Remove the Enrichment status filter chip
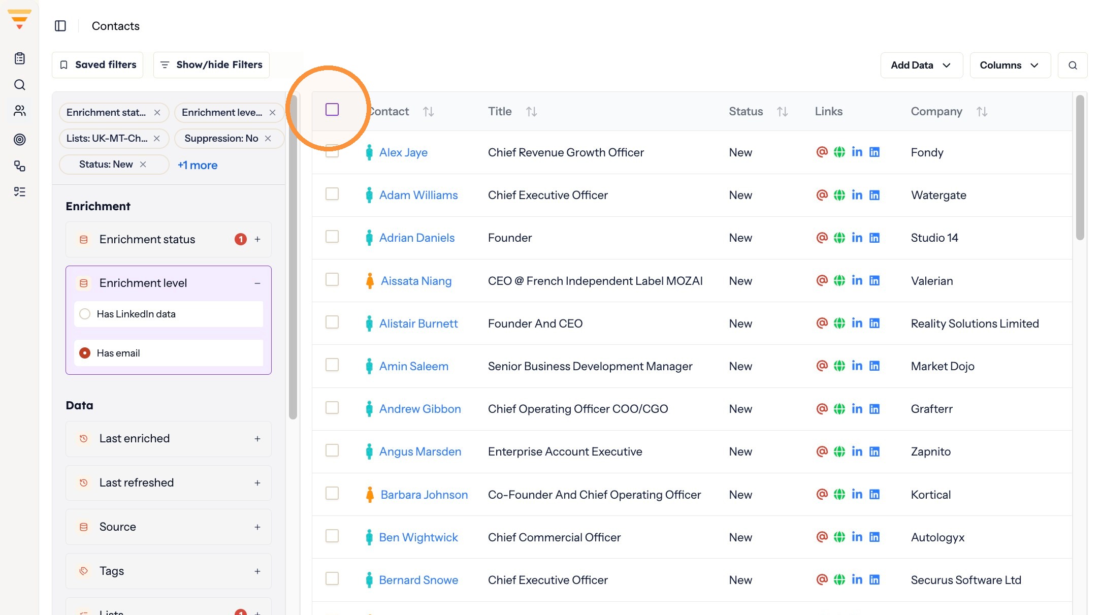Screen dimensions: 1101x615 tap(157, 113)
